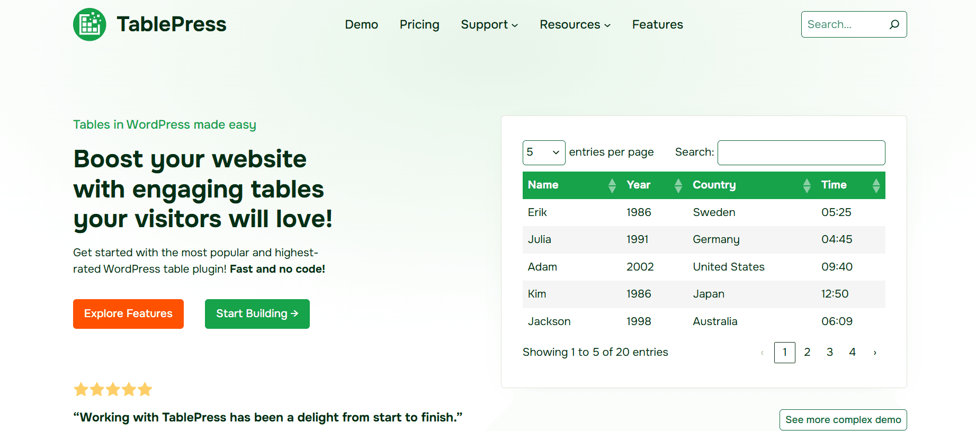
Task: Click the 12:50 time cell
Action: 850,294
